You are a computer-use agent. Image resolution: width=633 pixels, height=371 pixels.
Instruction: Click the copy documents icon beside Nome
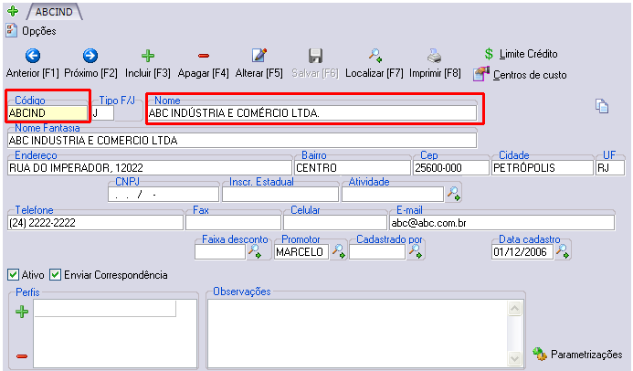[x=602, y=106]
